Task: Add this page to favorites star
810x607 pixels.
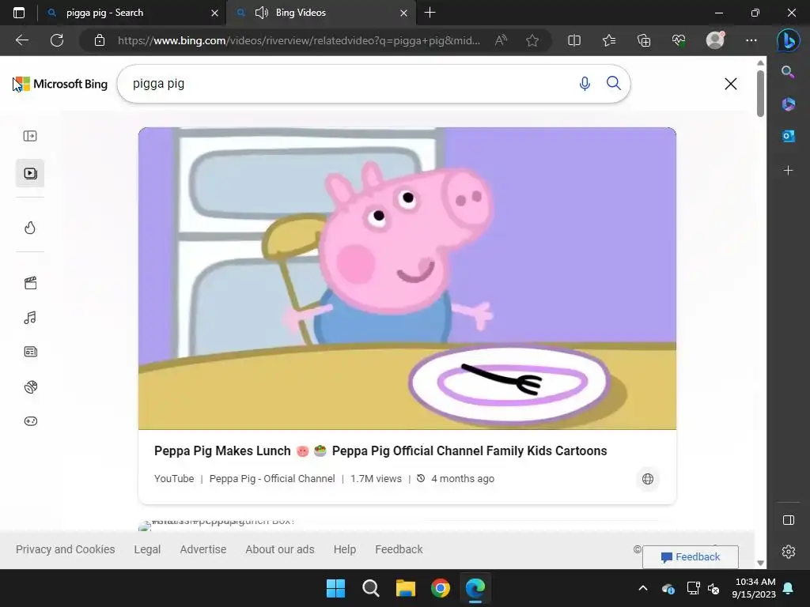Action: click(x=532, y=40)
